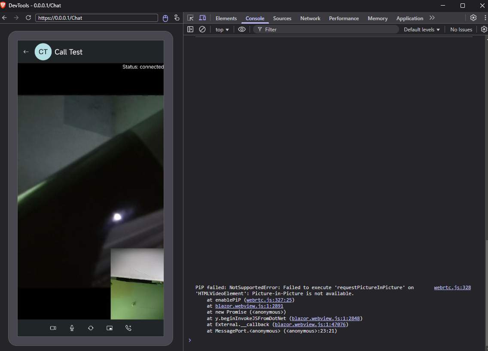Switch camera using the rotate icon
The image size is (488, 351).
[x=91, y=328]
